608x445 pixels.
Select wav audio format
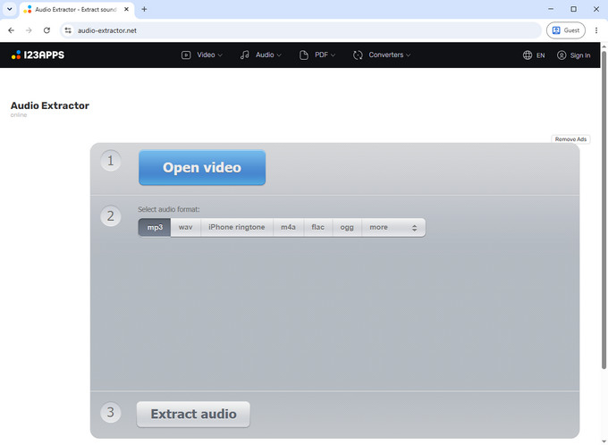coord(185,227)
